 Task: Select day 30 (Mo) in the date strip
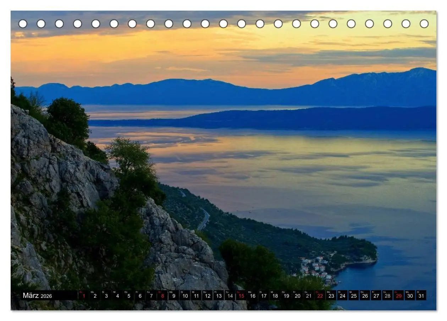pos(409,295)
